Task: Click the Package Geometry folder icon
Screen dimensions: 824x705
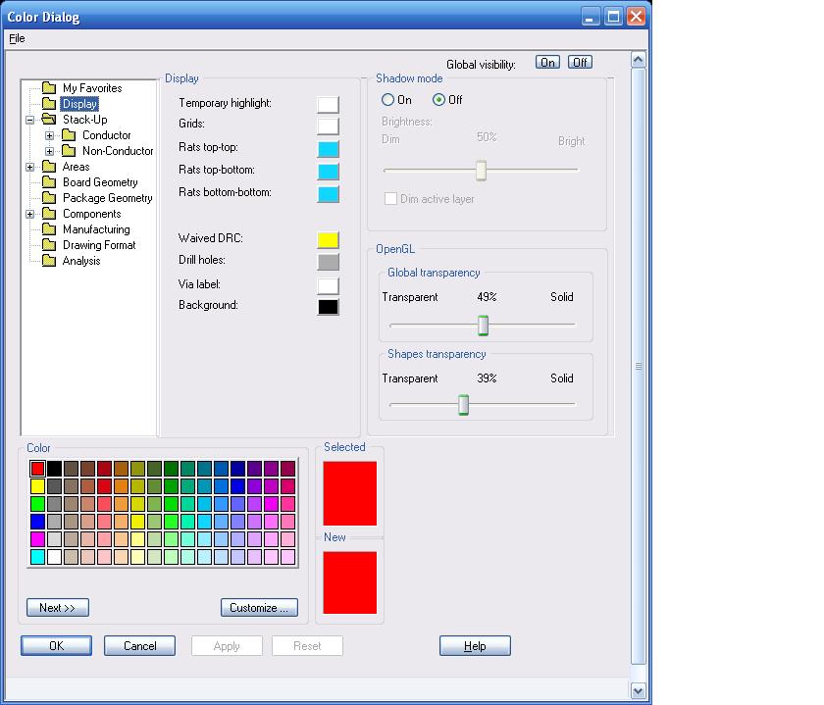Action: pos(49,198)
